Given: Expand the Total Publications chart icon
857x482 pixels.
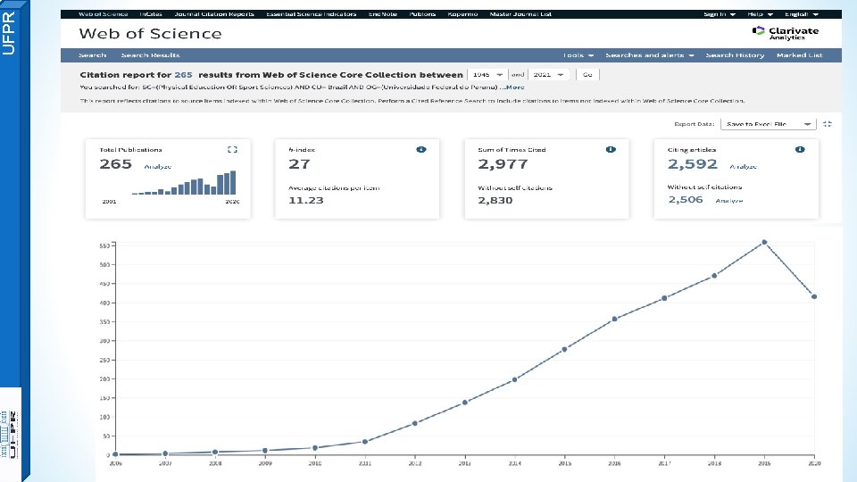Looking at the screenshot, I should (x=232, y=149).
